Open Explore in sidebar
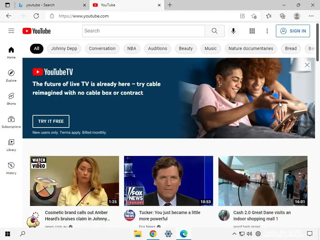Viewport: 320px width, 240px height. coord(11,76)
